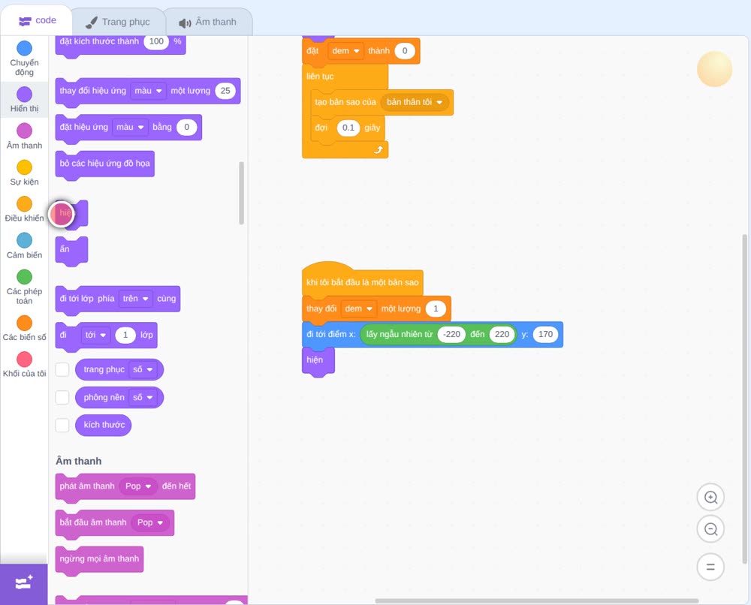
Task: Click the y value 170 input
Action: click(545, 335)
